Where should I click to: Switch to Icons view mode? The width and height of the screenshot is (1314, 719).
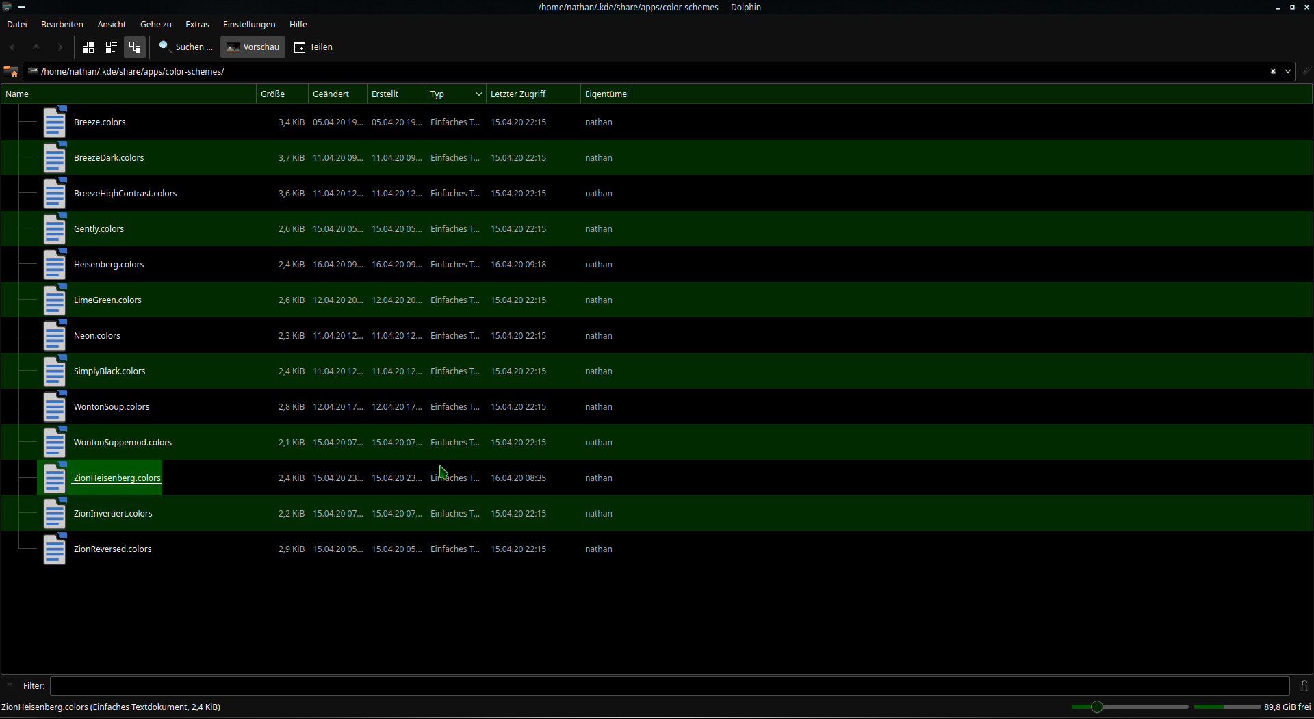click(88, 47)
